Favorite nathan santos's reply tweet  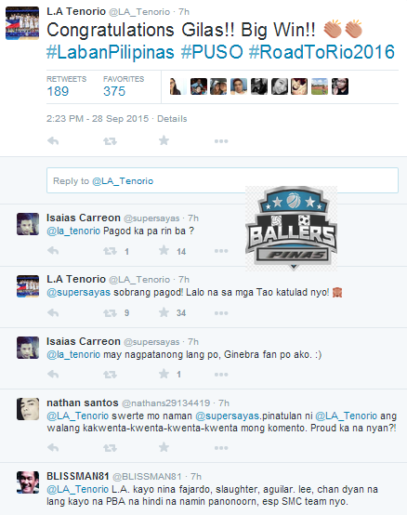pos(164,447)
